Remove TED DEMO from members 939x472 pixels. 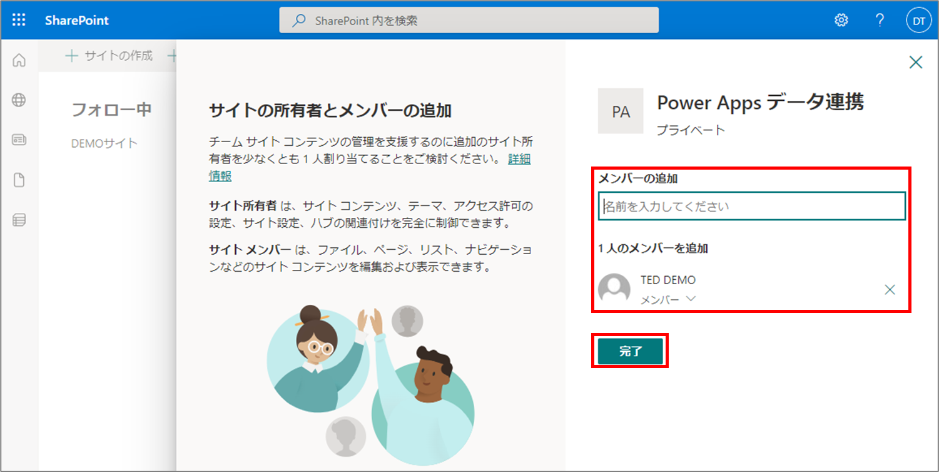point(890,290)
